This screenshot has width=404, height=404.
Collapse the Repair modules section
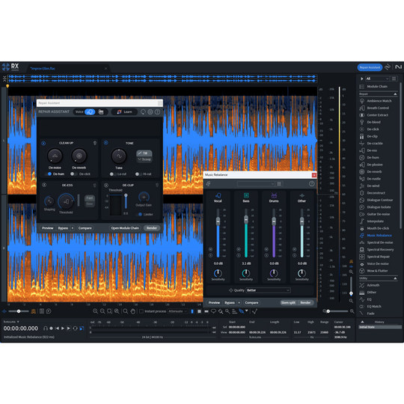coord(395,94)
